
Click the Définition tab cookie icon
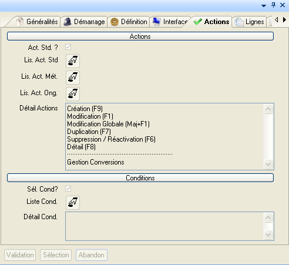tap(115, 22)
